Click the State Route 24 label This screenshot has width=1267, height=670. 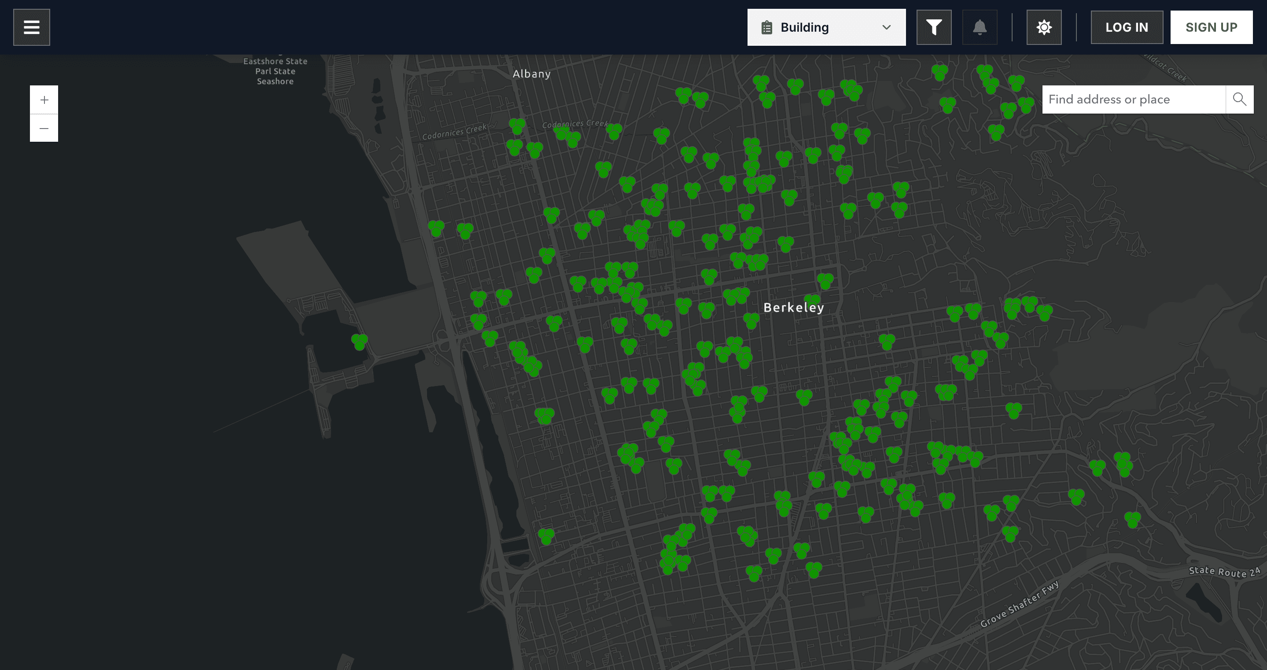[x=1225, y=572]
